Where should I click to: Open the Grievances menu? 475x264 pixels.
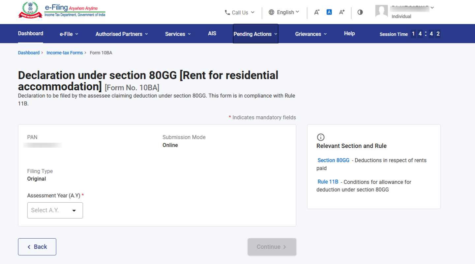coord(311,34)
